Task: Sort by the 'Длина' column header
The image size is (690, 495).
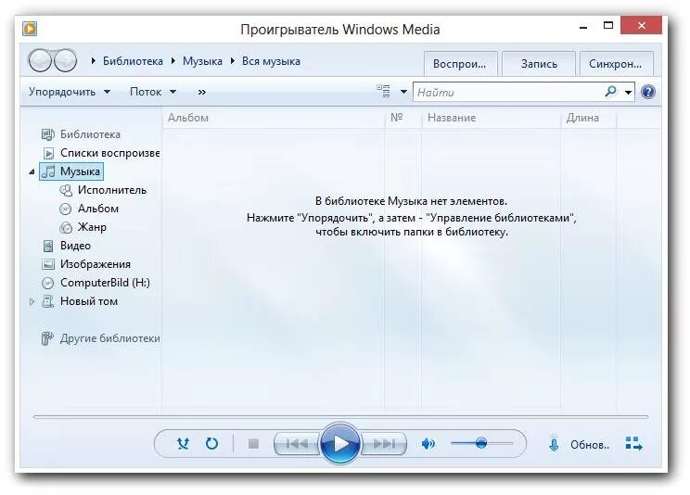Action: (589, 118)
